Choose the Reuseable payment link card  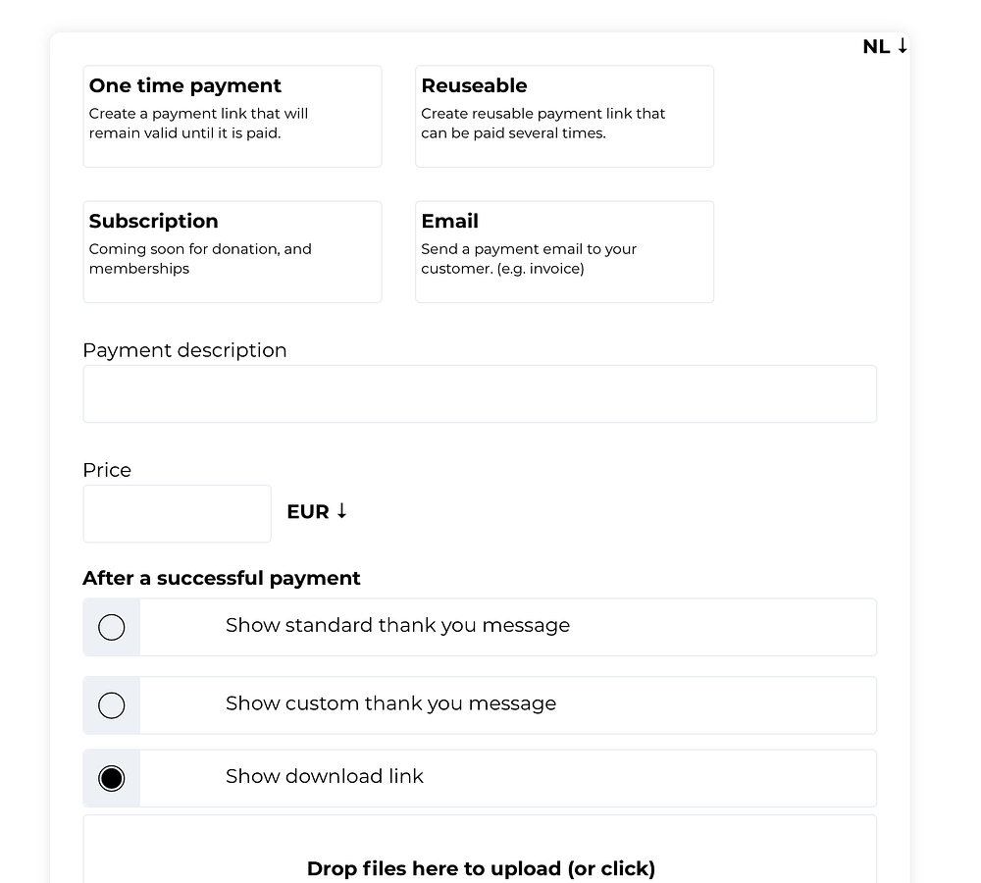coord(564,116)
